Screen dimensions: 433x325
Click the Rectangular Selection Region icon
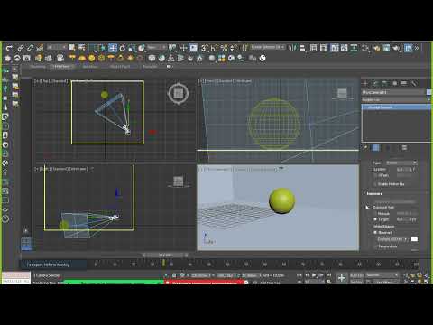(92, 48)
